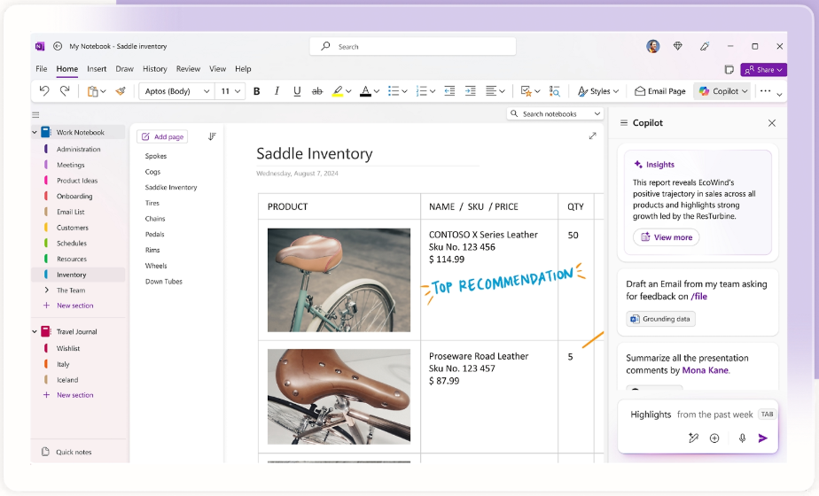Click the Format Painter icon
This screenshot has height=496, width=819.
(121, 91)
